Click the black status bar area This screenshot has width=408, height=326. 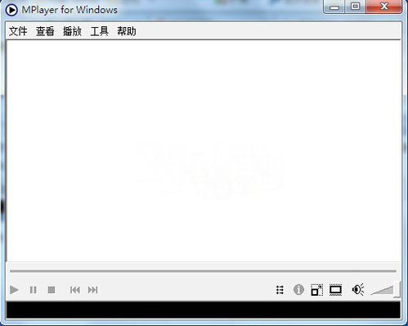204,310
